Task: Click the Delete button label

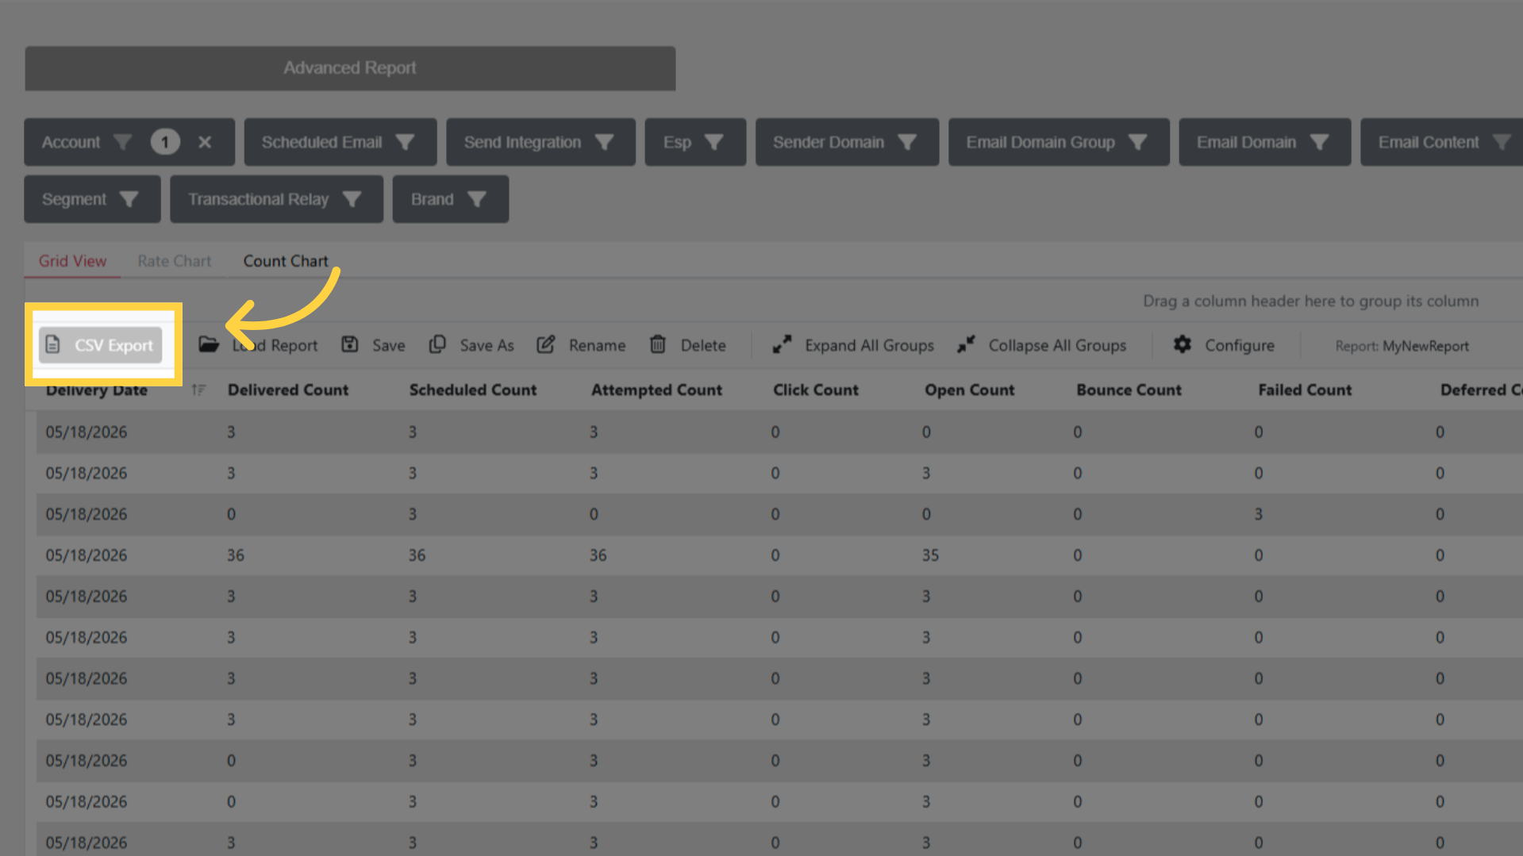Action: pos(703,345)
